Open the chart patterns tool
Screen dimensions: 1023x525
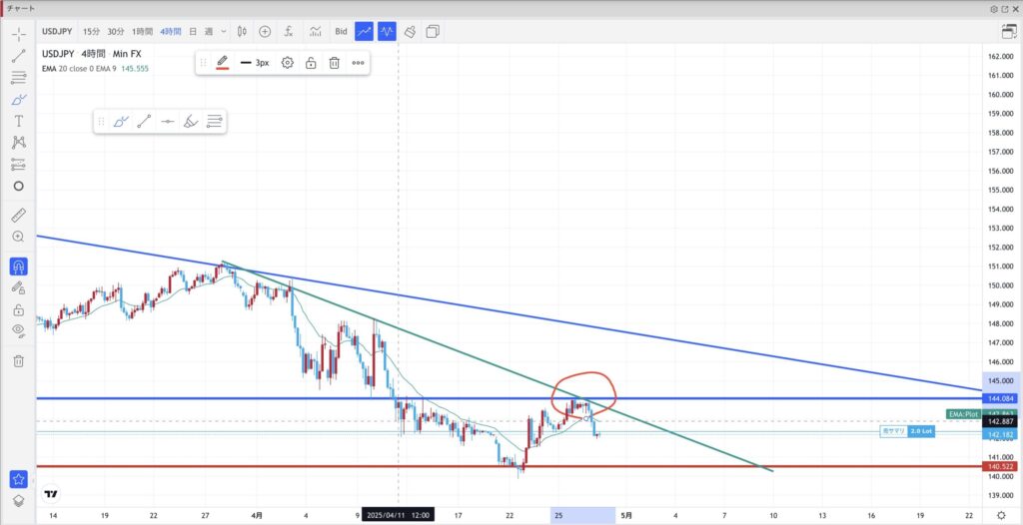point(18,142)
